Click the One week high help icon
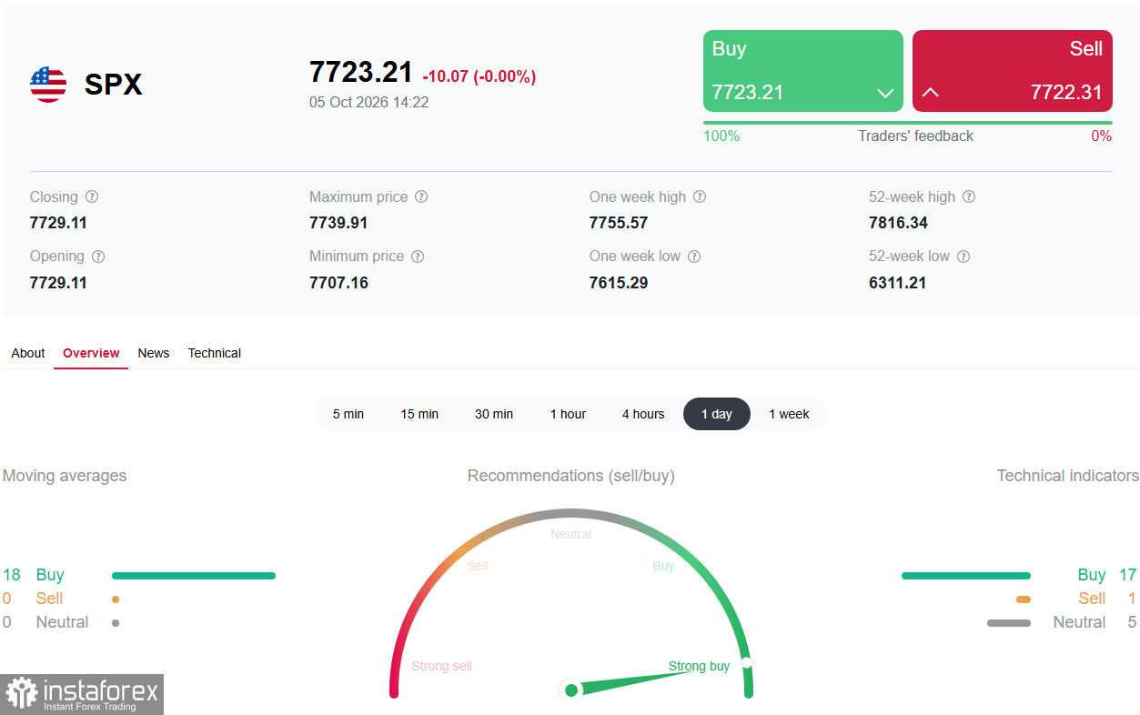The width and height of the screenshot is (1140, 715). 700,197
